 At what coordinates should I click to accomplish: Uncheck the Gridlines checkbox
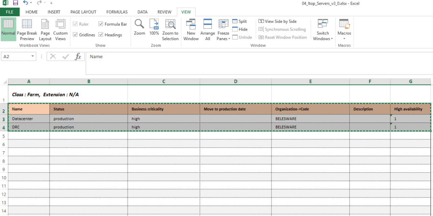(76, 35)
